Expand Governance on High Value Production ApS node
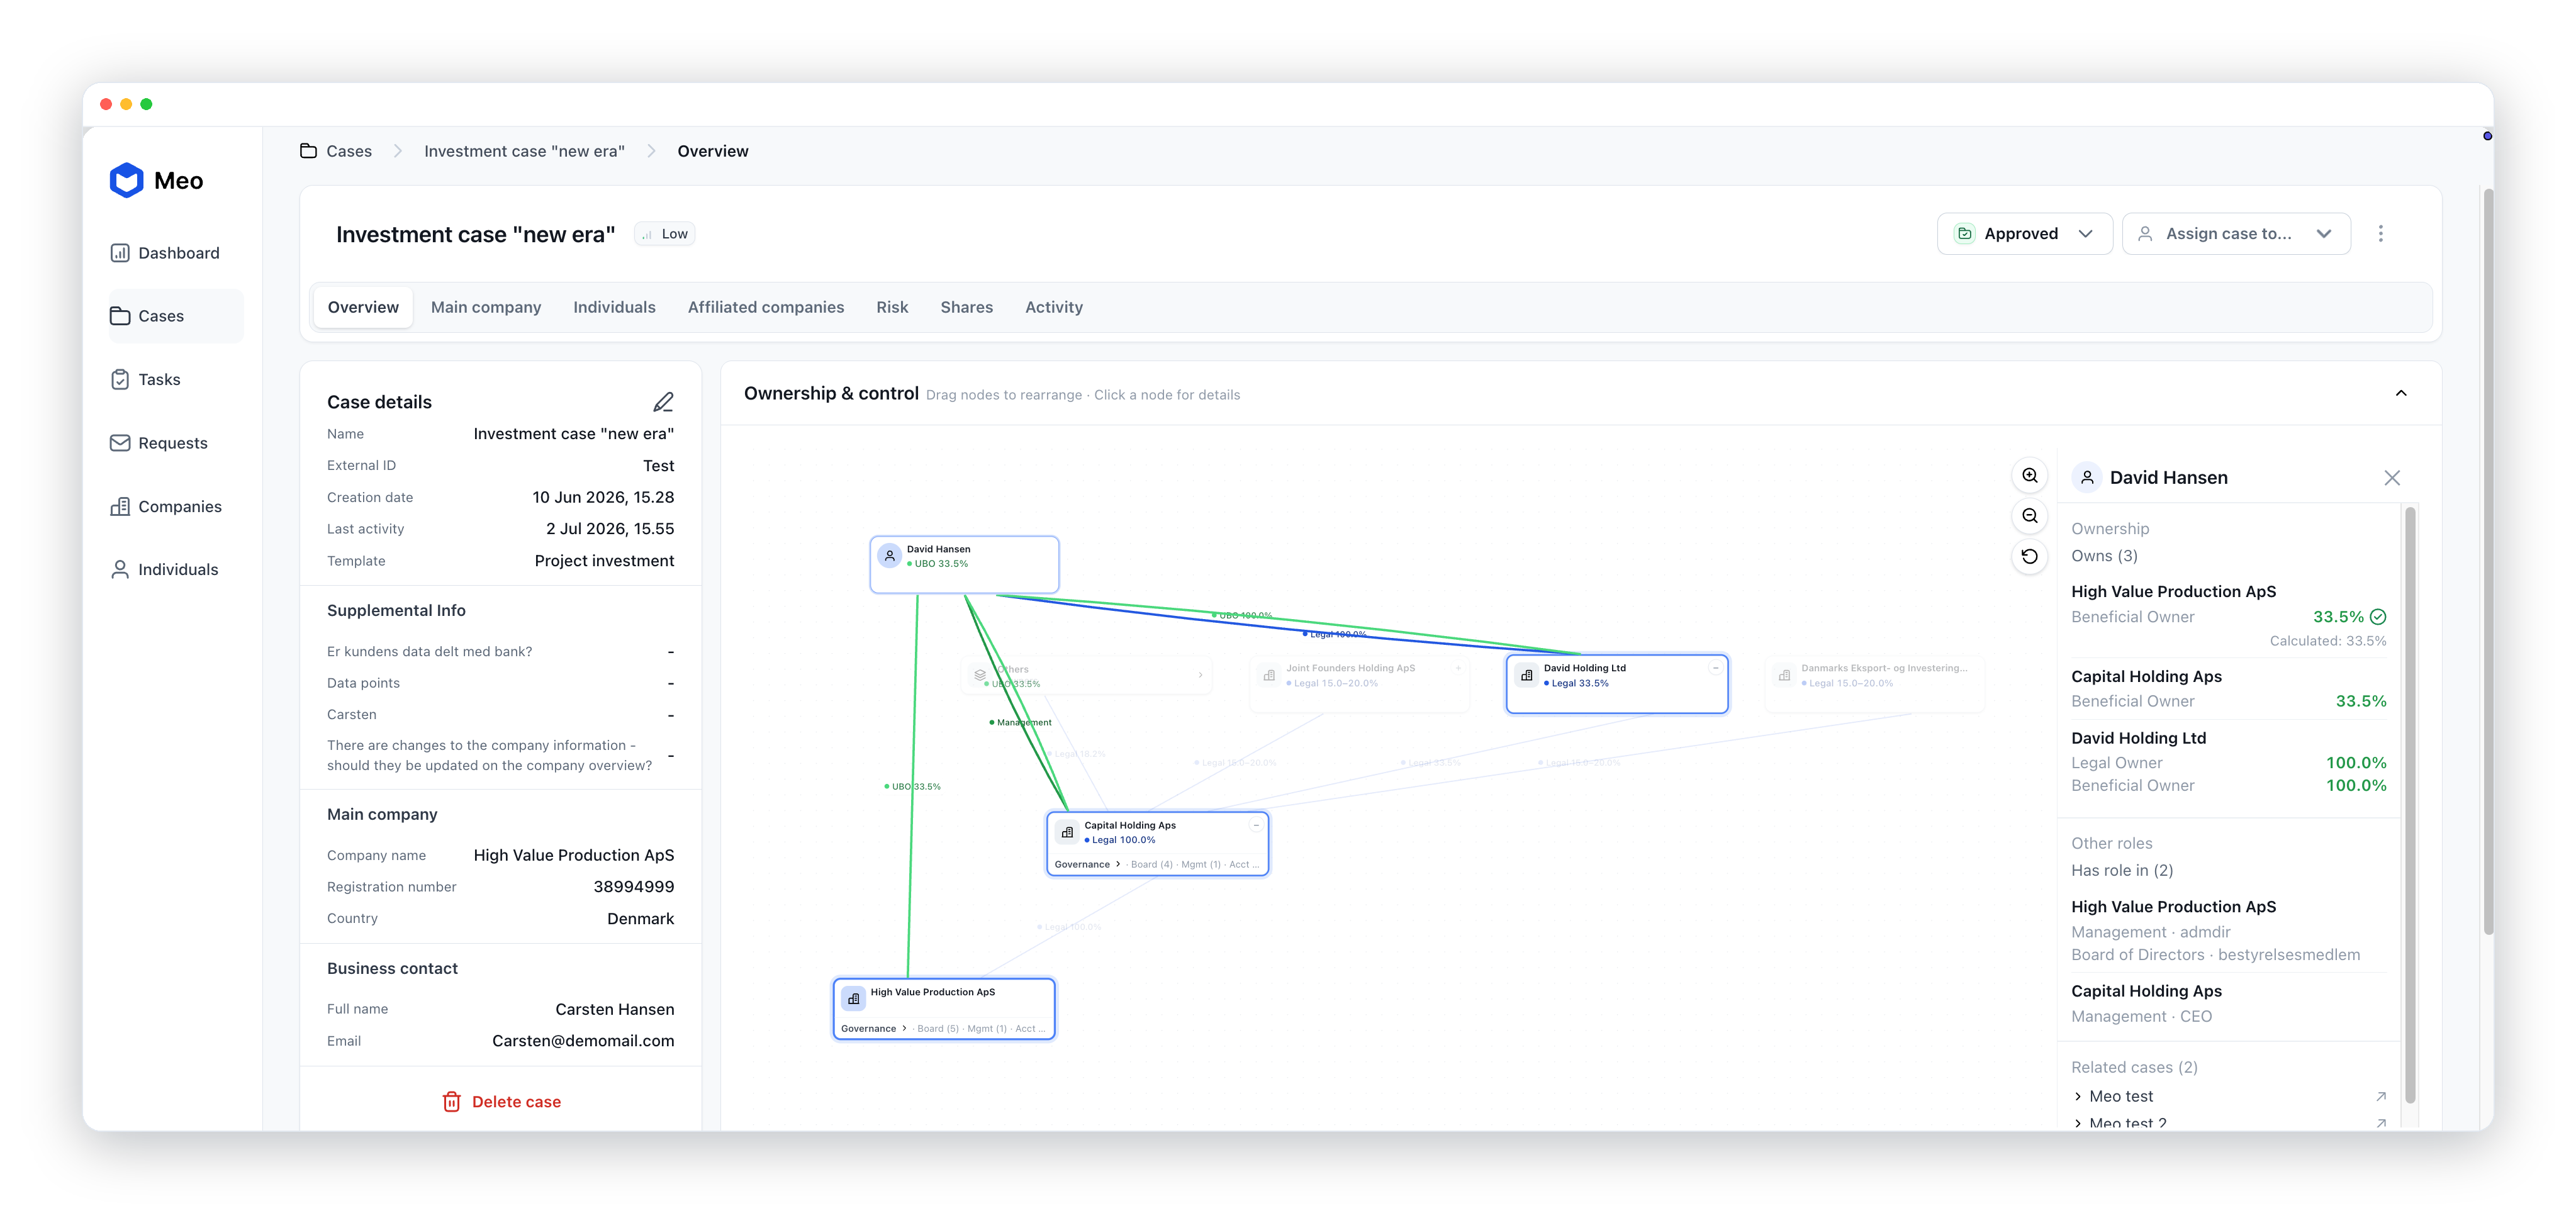 (x=874, y=1028)
